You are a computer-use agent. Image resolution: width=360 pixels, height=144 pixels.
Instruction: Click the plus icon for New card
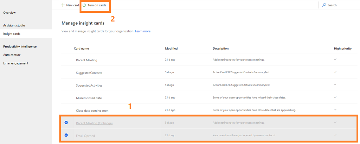pyautogui.click(x=63, y=5)
